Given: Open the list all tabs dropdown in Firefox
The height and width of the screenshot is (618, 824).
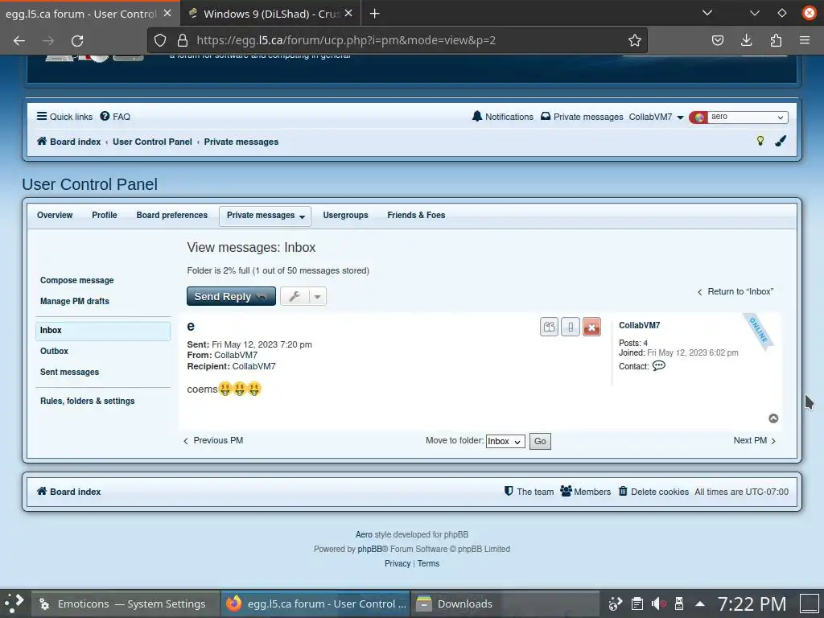Looking at the screenshot, I should [x=707, y=13].
